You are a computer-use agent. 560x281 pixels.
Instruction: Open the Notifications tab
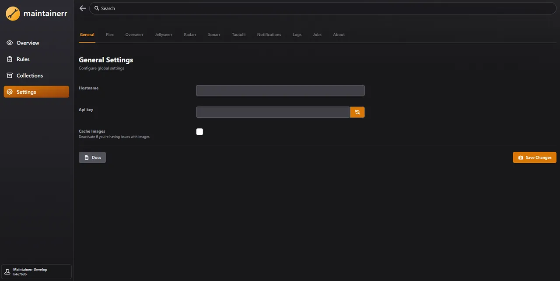coord(269,34)
